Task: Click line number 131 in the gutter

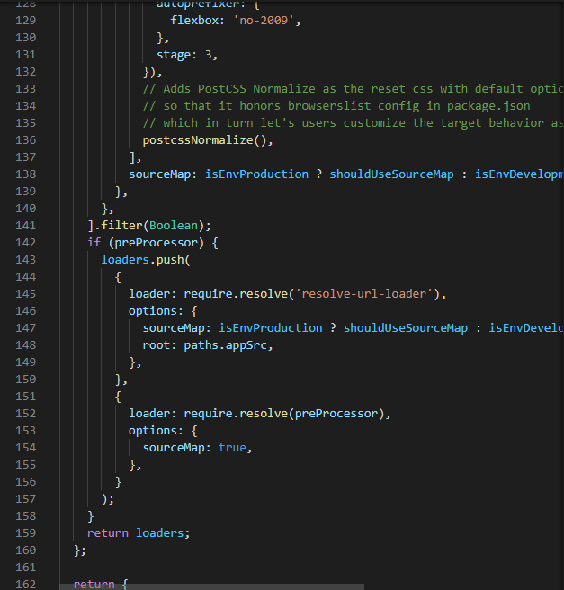Action: click(x=25, y=55)
